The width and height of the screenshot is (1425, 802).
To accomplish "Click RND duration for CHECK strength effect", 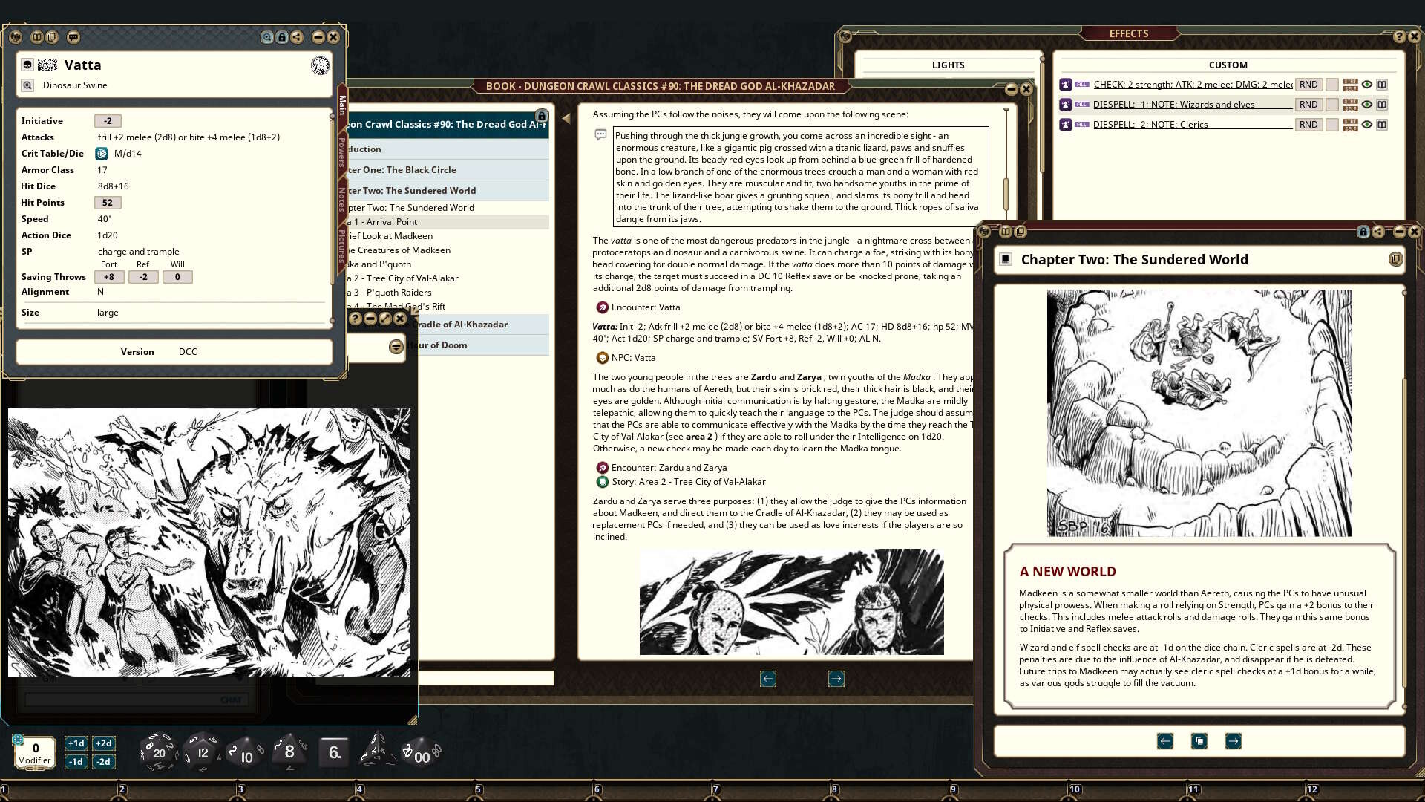I will (x=1308, y=85).
